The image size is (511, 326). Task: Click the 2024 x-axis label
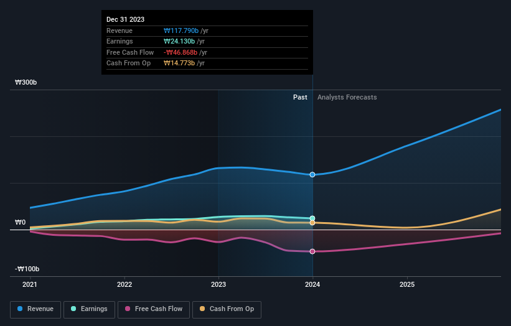pyautogui.click(x=312, y=285)
